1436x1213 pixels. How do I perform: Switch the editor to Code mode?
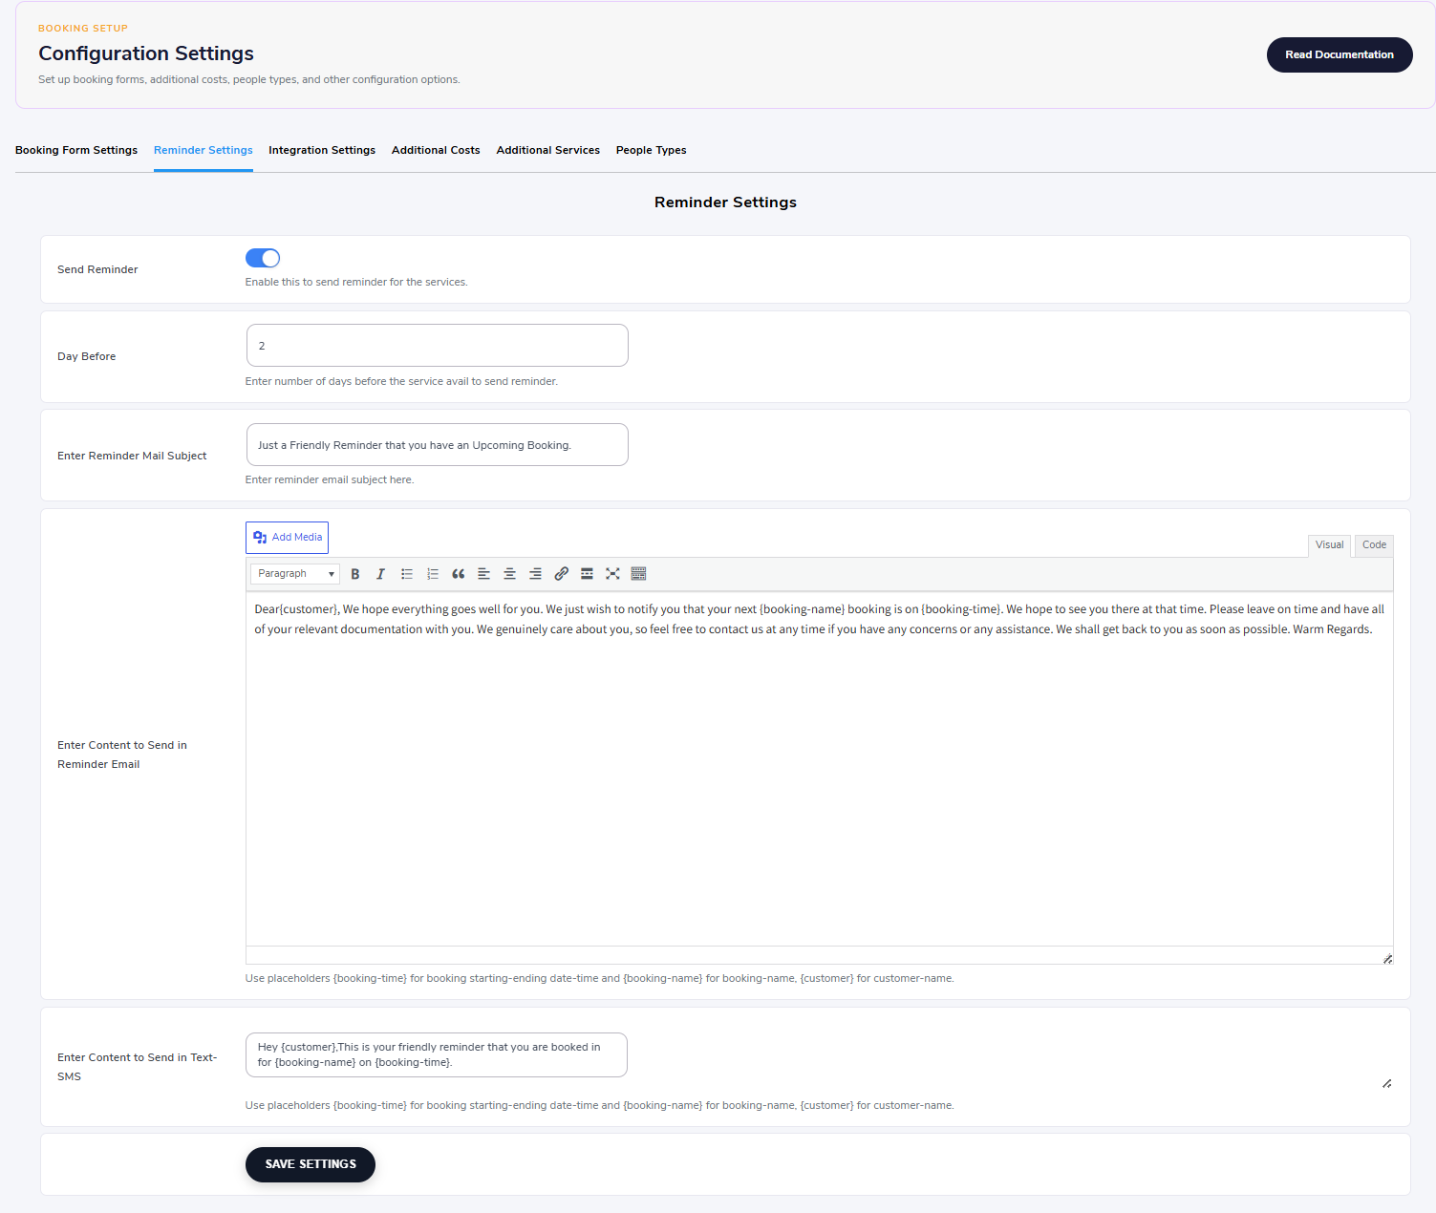1374,545
